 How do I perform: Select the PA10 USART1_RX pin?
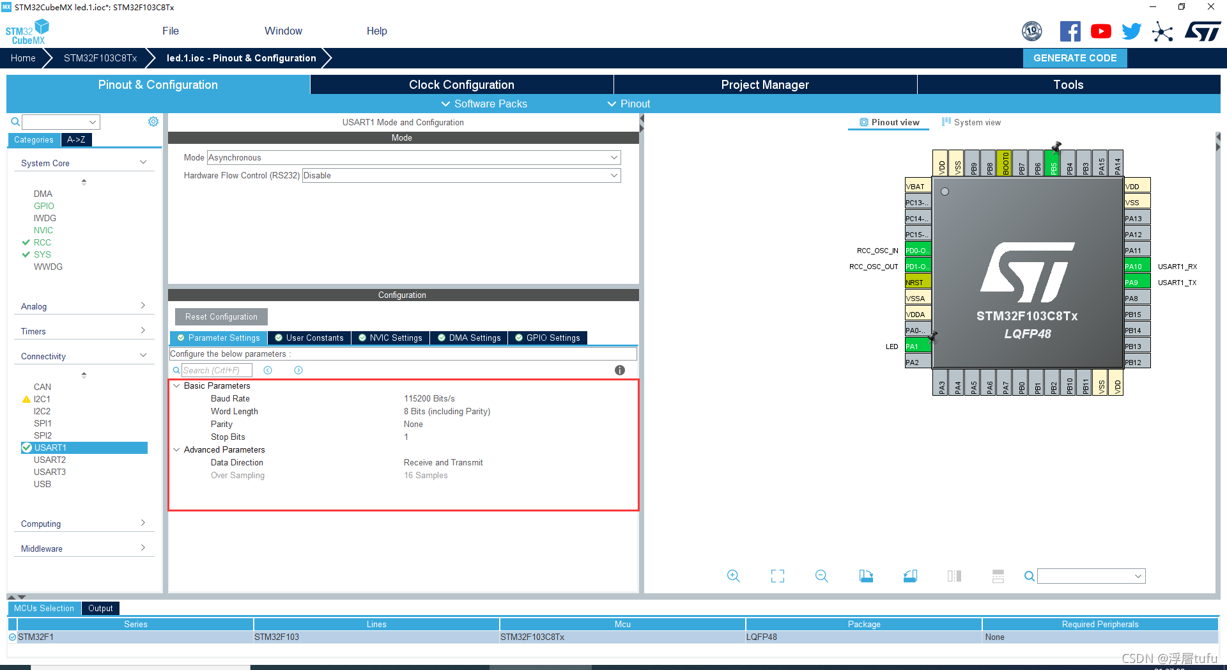pyautogui.click(x=1138, y=266)
